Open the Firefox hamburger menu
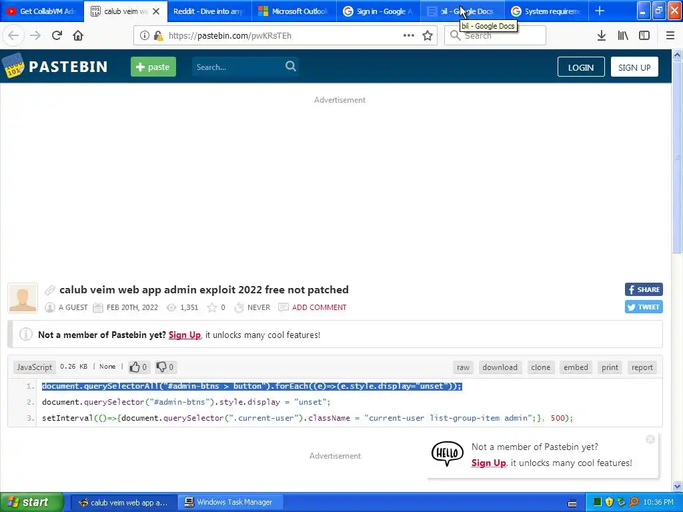Screen dimensions: 683x512 pyautogui.click(x=670, y=35)
